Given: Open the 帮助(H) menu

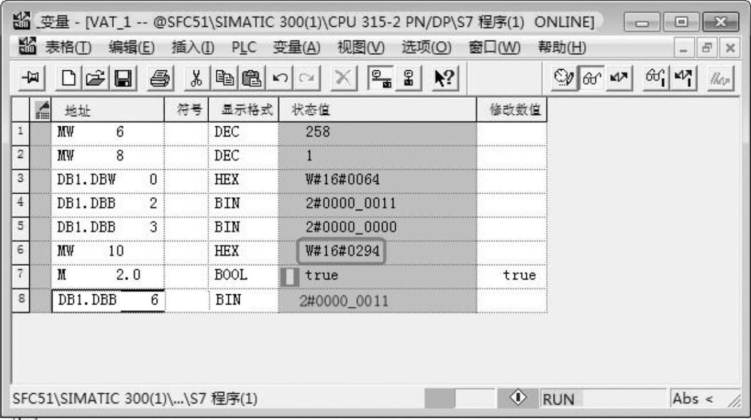Looking at the screenshot, I should click(x=562, y=47).
